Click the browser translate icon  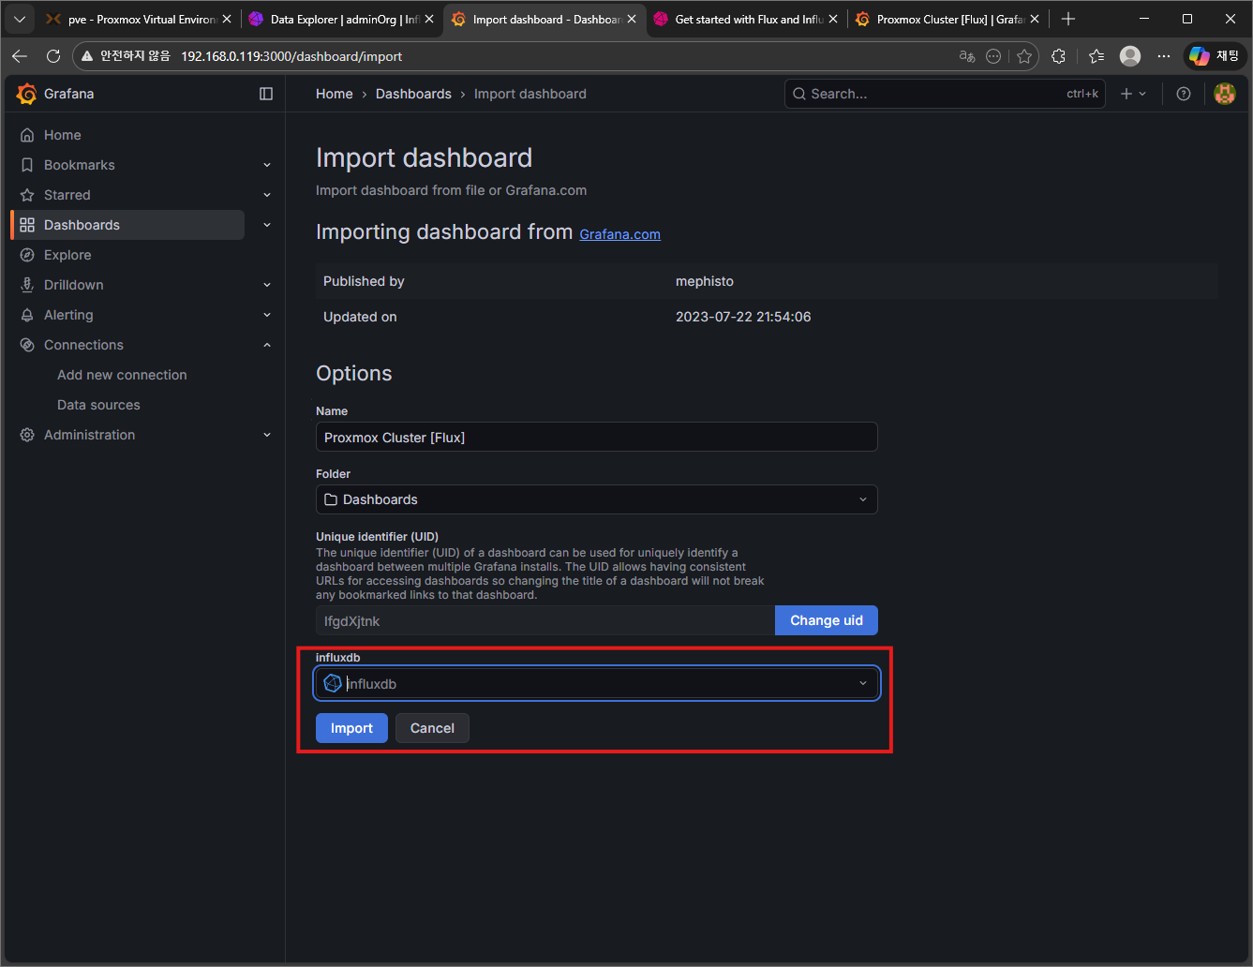coord(967,56)
